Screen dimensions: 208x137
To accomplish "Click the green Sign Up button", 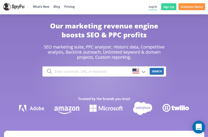I will pyautogui.click(x=169, y=7).
